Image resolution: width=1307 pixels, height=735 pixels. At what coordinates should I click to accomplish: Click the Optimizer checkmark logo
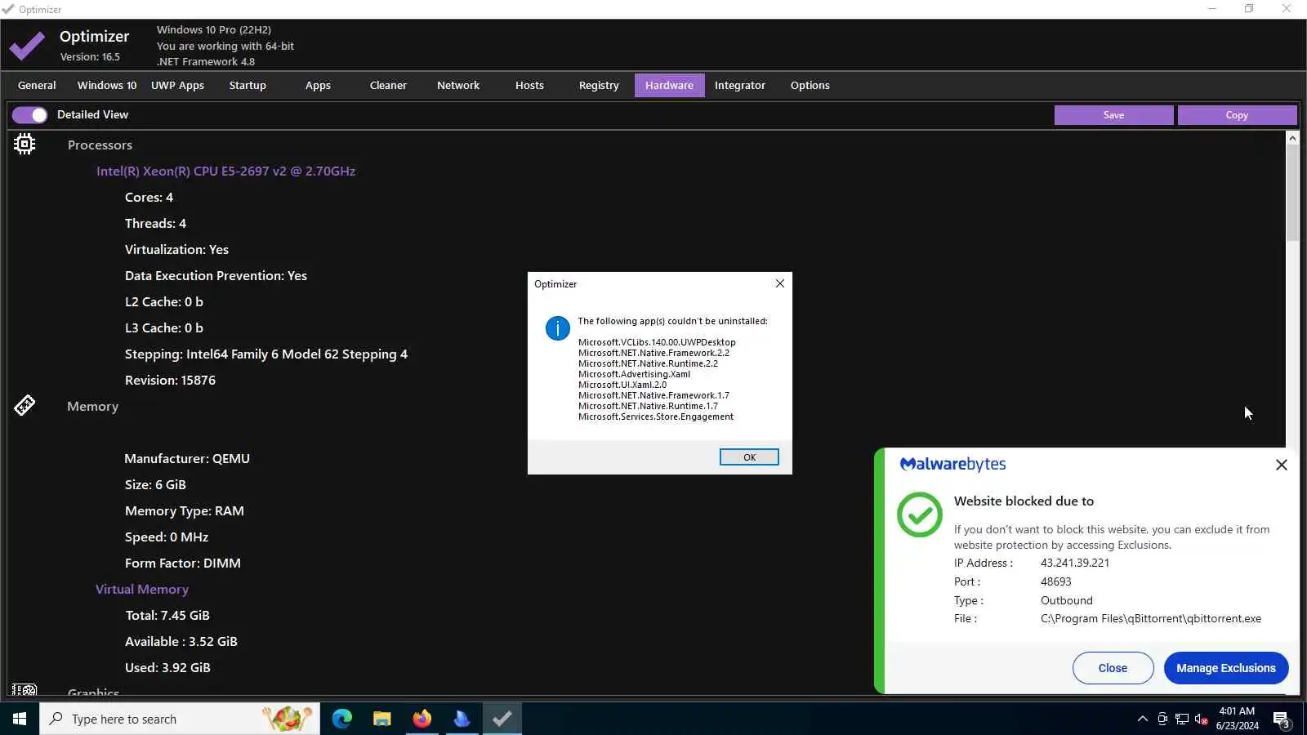coord(27,46)
